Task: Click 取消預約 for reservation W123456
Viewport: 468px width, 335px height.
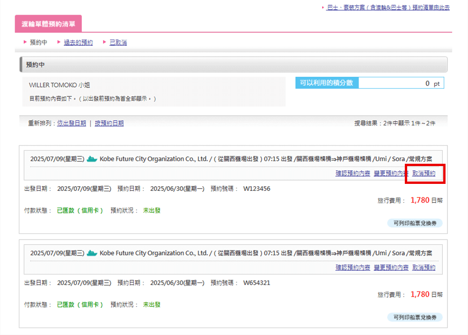Action: point(424,173)
